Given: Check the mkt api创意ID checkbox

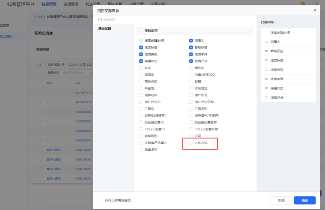Looking at the screenshot, I should click(141, 129).
